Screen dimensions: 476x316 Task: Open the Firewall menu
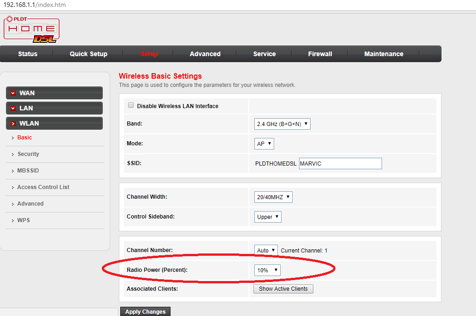coord(320,54)
